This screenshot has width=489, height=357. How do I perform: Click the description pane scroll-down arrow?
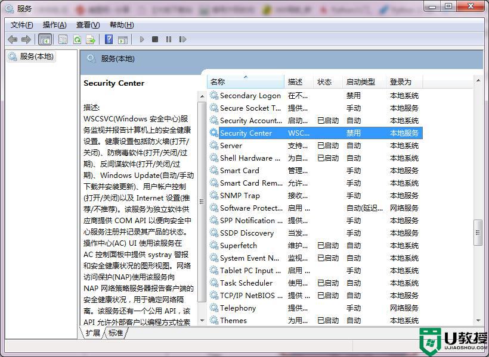[202, 320]
